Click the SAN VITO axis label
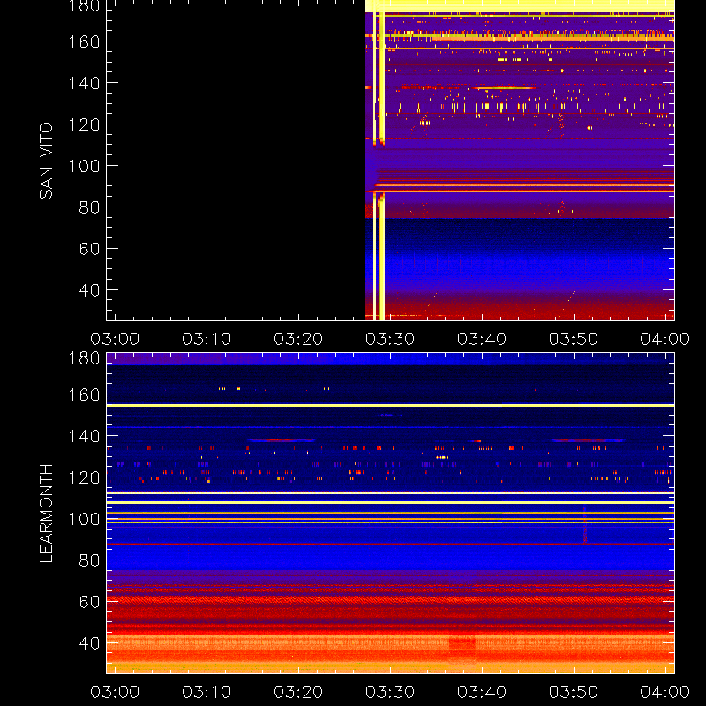 click(46, 161)
